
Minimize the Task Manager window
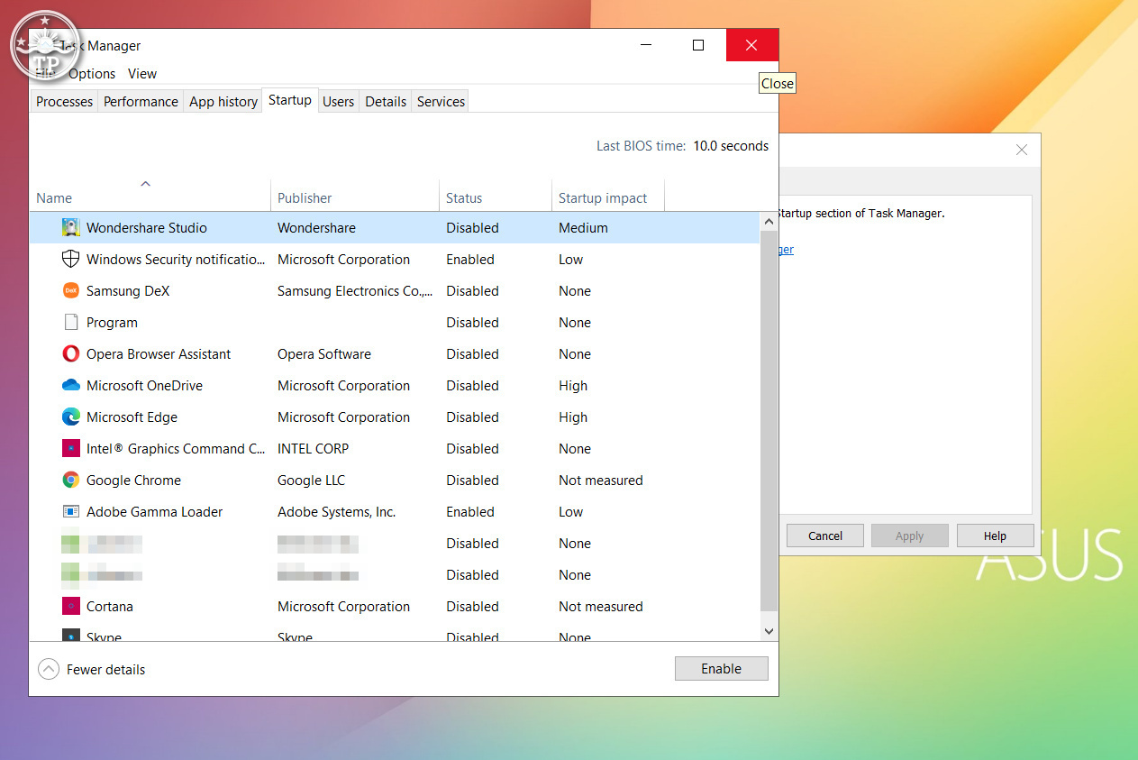(647, 45)
